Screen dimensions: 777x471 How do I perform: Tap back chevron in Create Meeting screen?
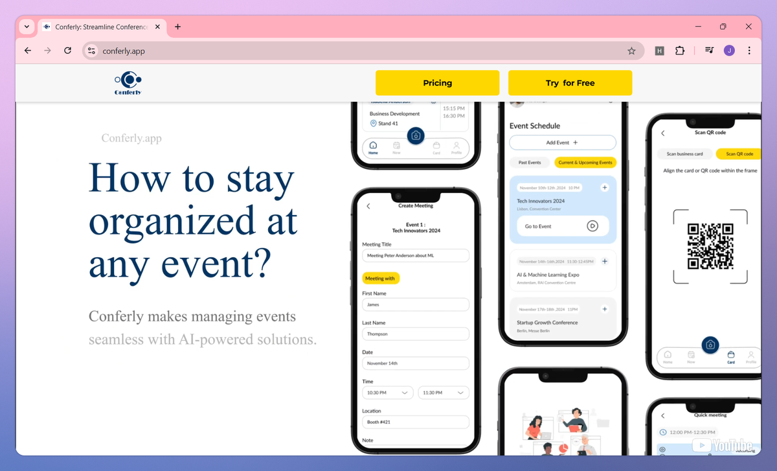click(368, 206)
